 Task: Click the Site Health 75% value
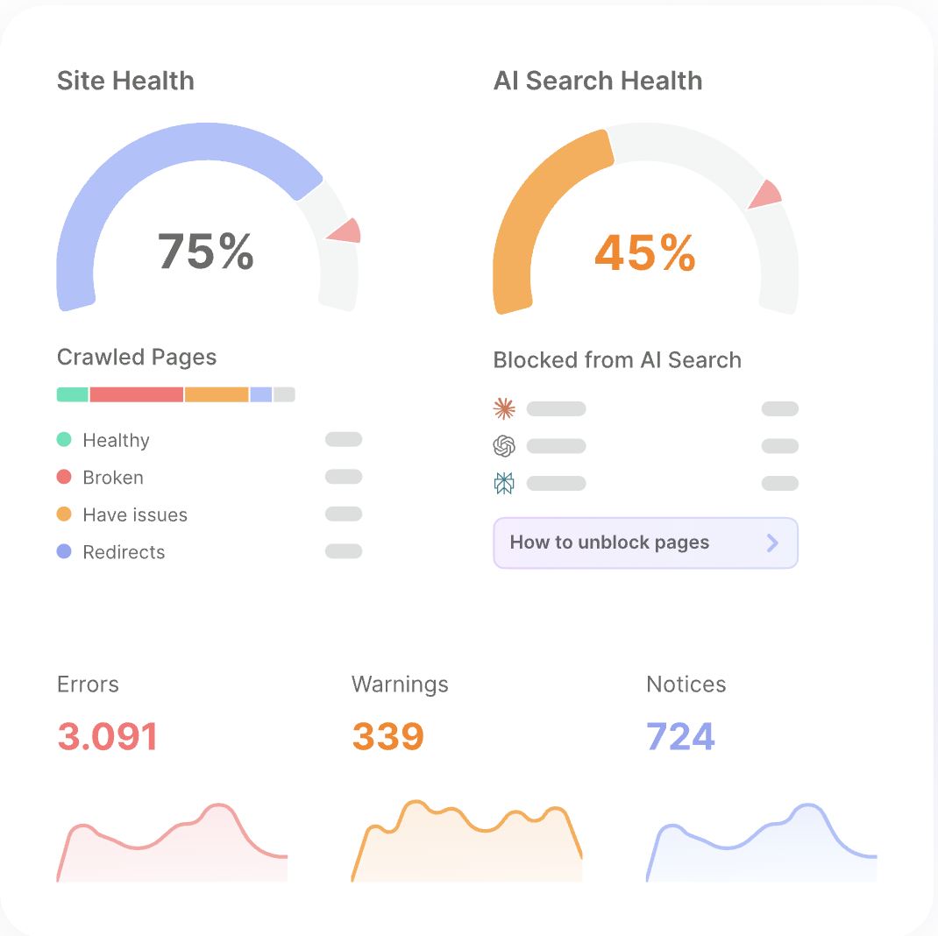point(206,252)
